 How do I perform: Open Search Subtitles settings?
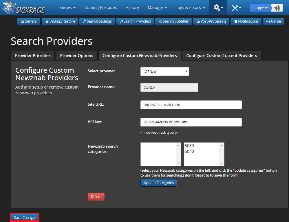pos(174,21)
